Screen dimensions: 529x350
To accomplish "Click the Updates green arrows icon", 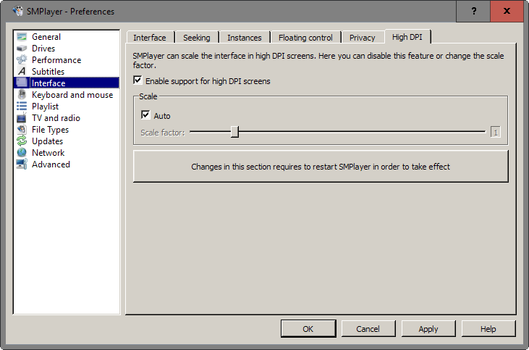I will tap(22, 141).
